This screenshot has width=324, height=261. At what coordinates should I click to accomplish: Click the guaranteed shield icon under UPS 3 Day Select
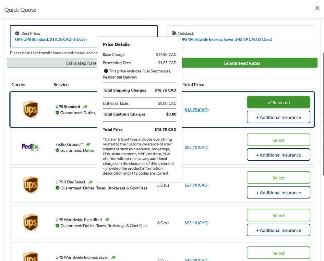pos(57,188)
